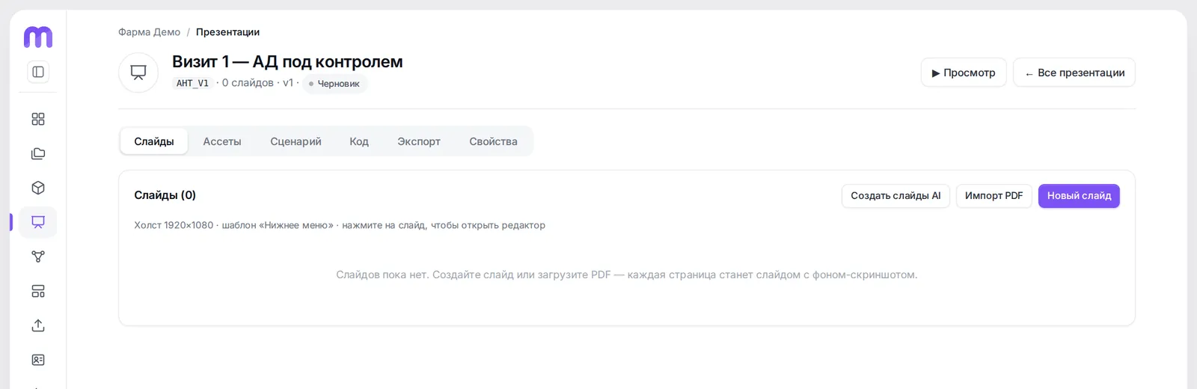Open the contact card icon in sidebar
This screenshot has width=1197, height=389.
click(38, 360)
